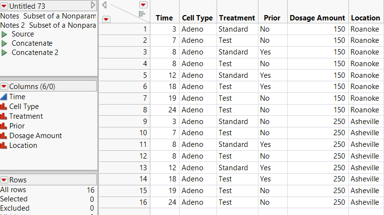
Task: Run the Concatenate 2 script
Action: pyautogui.click(x=4, y=53)
